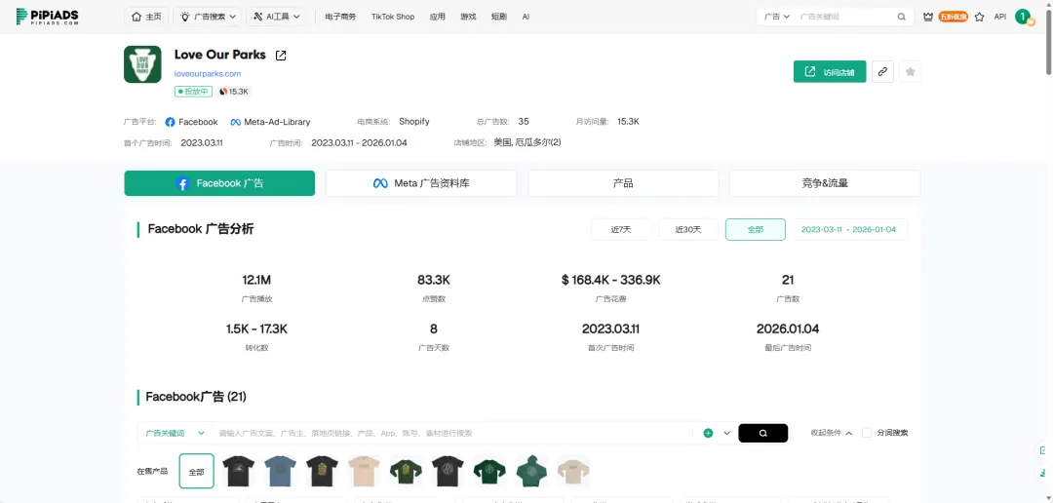This screenshot has width=1053, height=503.
Task: Select the blue t-shirt product thumbnail
Action: (280, 471)
